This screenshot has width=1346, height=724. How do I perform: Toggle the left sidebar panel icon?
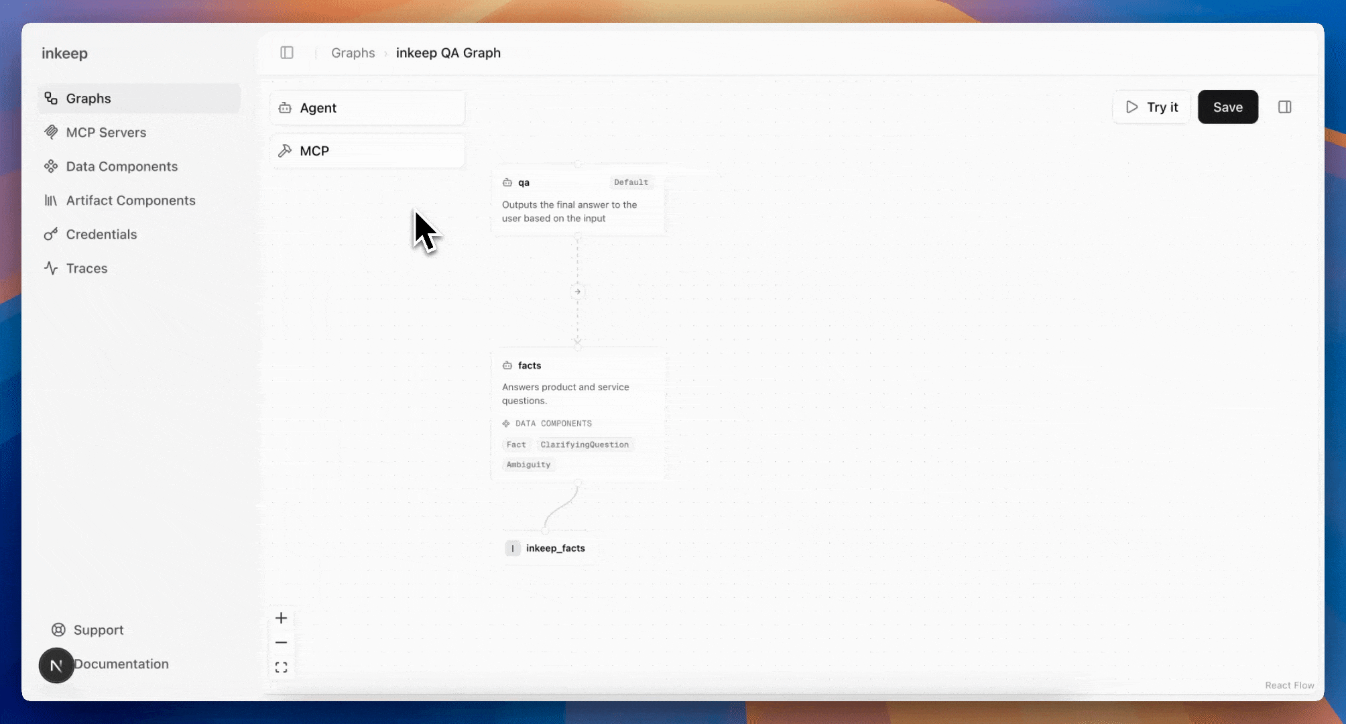[287, 53]
